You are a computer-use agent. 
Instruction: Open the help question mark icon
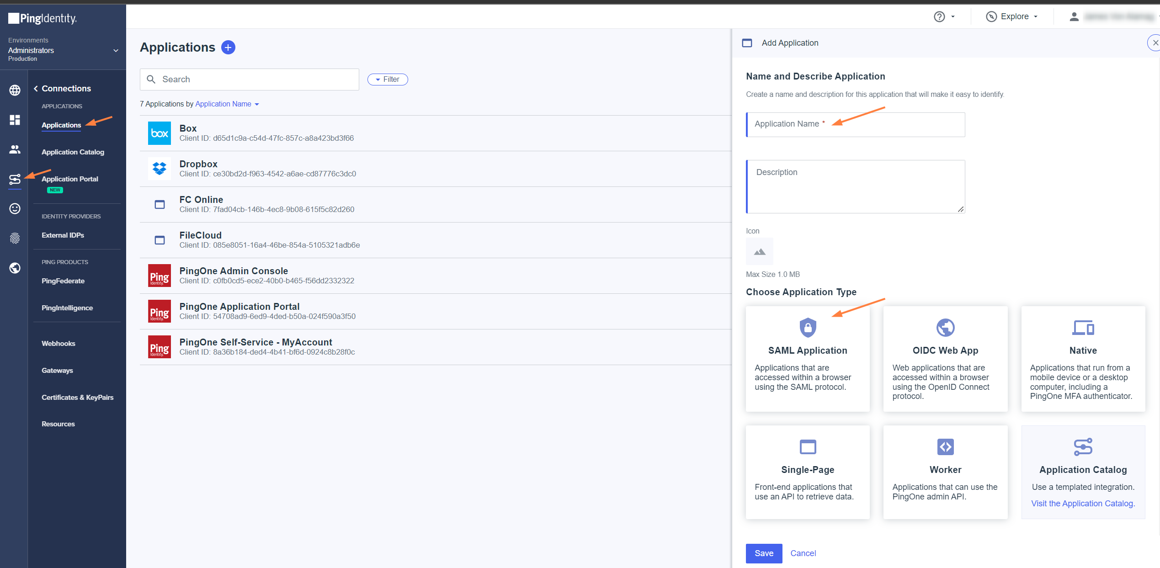tap(939, 16)
